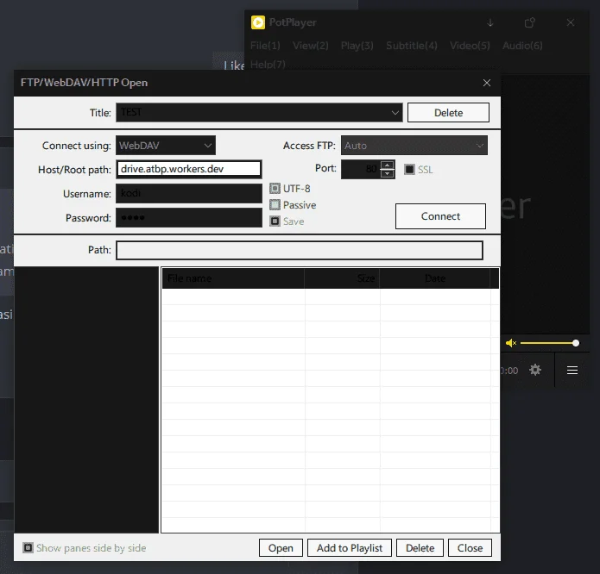Mute volume using PotPlayer speaker icon
The height and width of the screenshot is (574, 600).
511,343
